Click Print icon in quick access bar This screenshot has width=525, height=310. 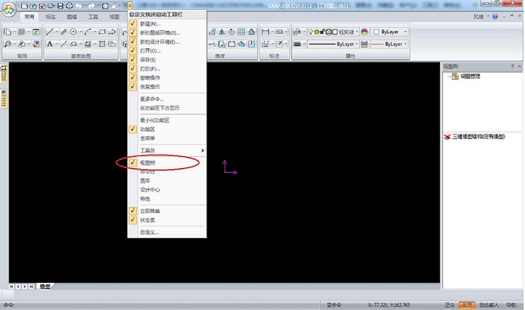[x=69, y=6]
